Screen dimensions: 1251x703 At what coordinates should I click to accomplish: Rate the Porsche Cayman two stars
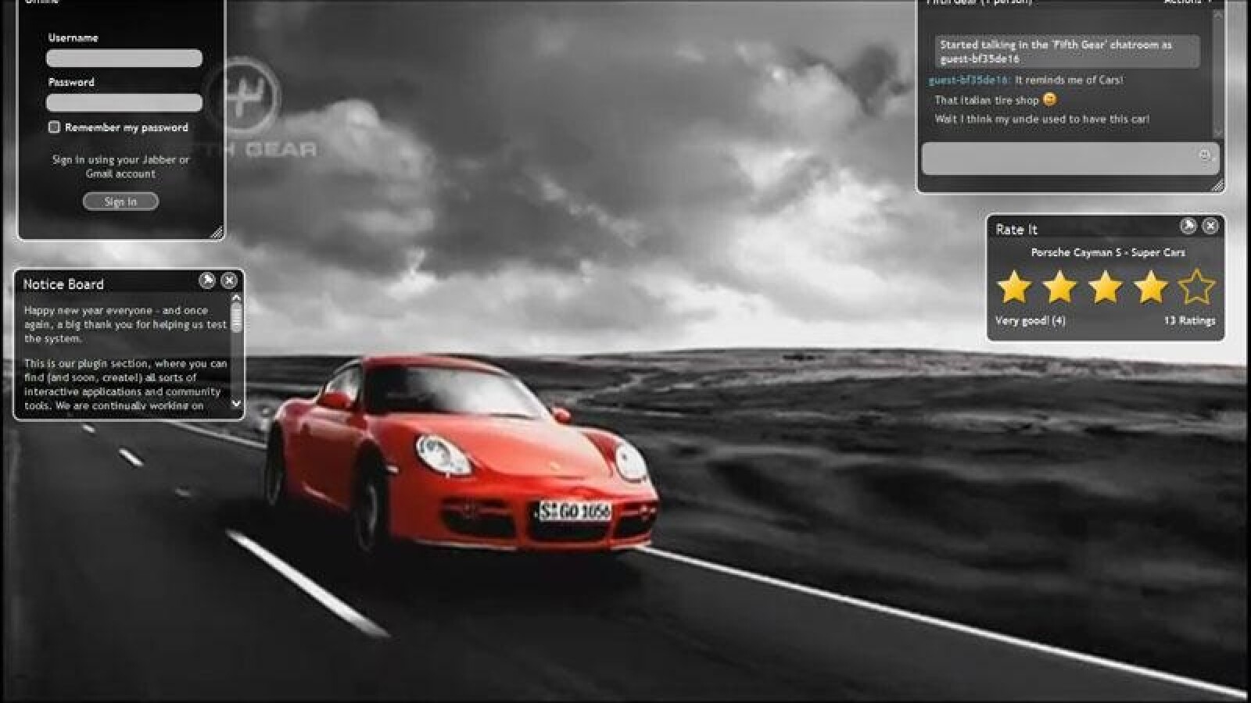pos(1059,287)
